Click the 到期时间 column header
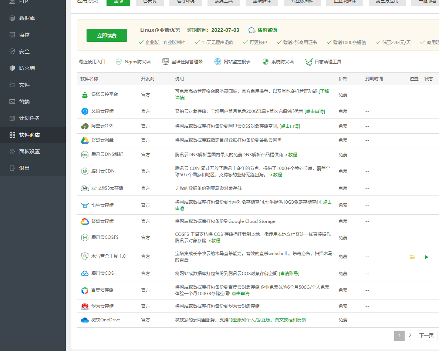The width and height of the screenshot is (439, 351). coord(374,79)
